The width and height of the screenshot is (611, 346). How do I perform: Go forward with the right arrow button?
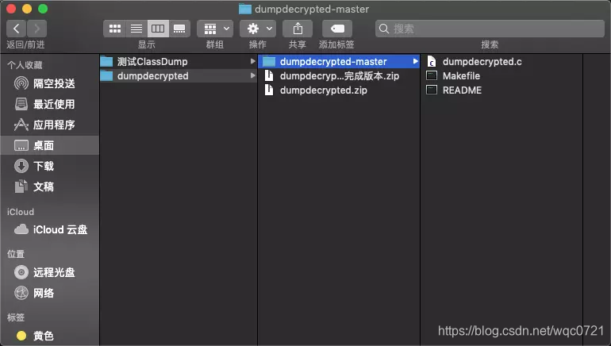37,29
